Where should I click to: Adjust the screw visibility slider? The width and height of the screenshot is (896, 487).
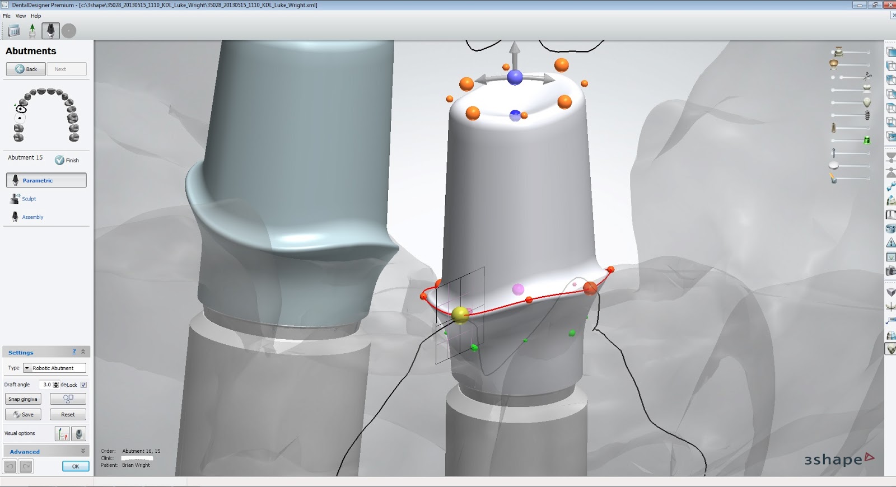point(851,153)
